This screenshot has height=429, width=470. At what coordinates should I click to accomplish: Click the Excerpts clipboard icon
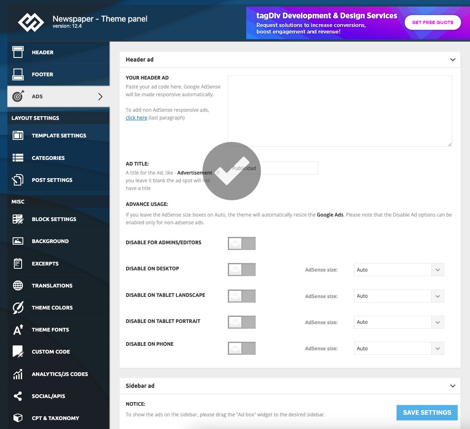point(18,263)
